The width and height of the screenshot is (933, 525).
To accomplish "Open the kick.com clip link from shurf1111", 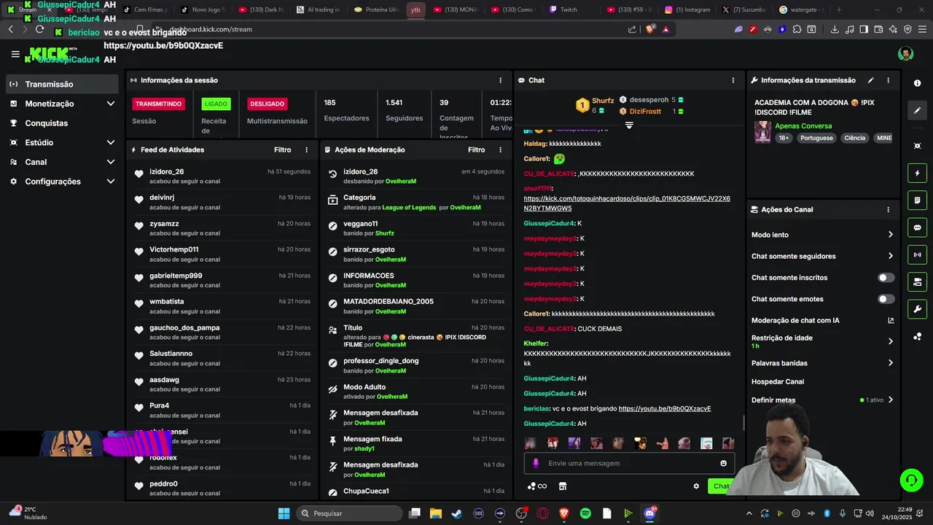I will [627, 203].
